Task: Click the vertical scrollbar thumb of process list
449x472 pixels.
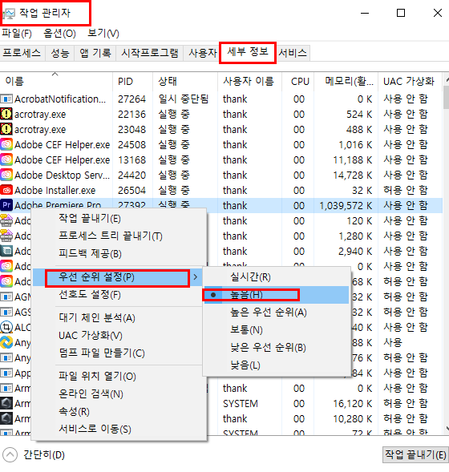Action: pyautogui.click(x=446, y=97)
